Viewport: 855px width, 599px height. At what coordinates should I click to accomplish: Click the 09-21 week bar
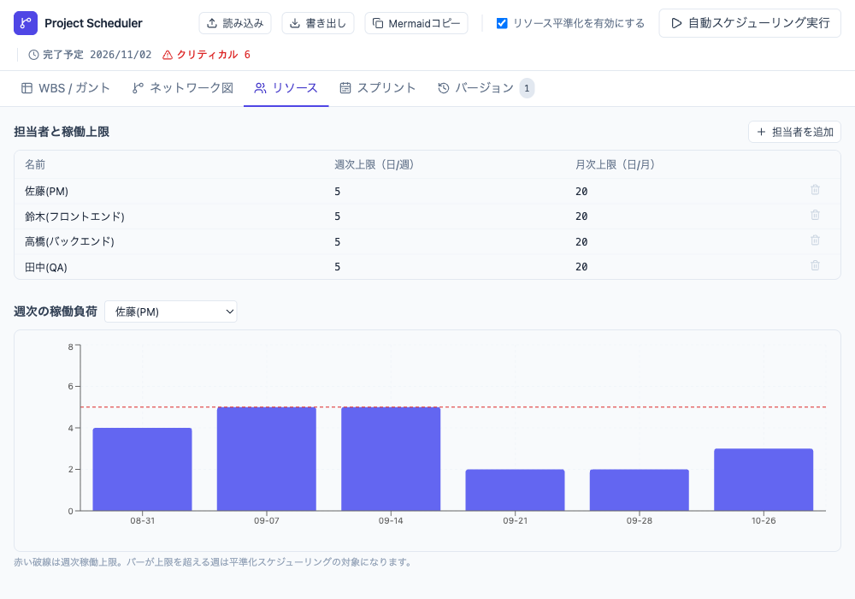tap(515, 489)
